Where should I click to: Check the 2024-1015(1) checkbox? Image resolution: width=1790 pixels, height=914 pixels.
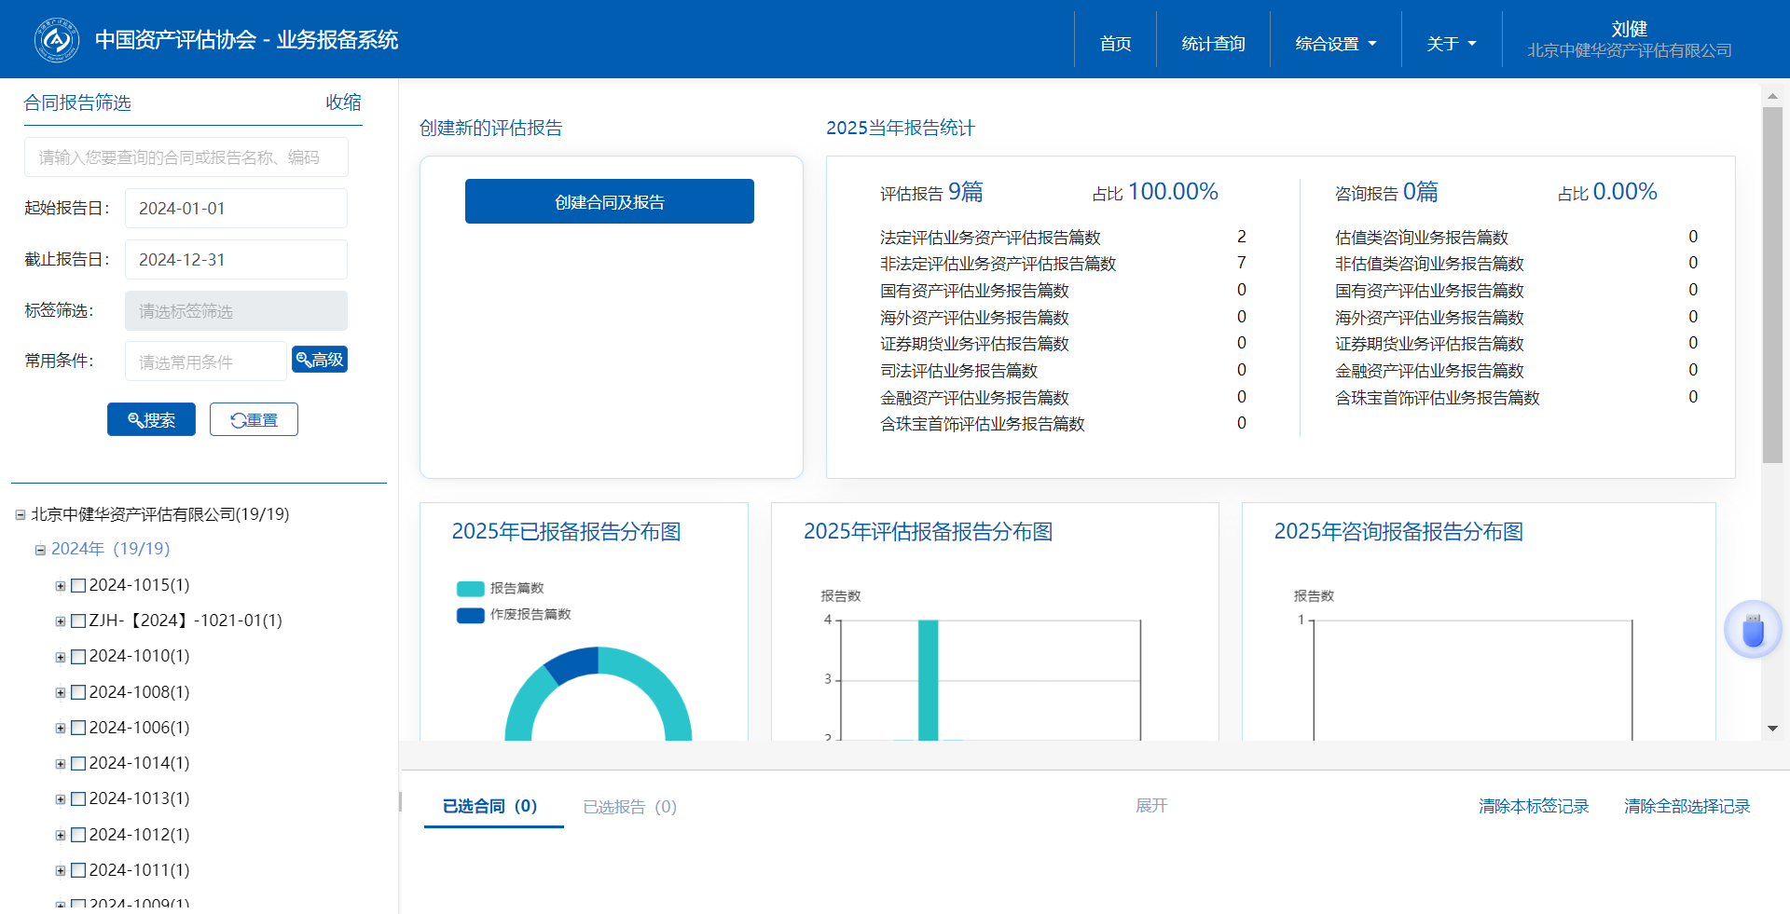point(79,586)
